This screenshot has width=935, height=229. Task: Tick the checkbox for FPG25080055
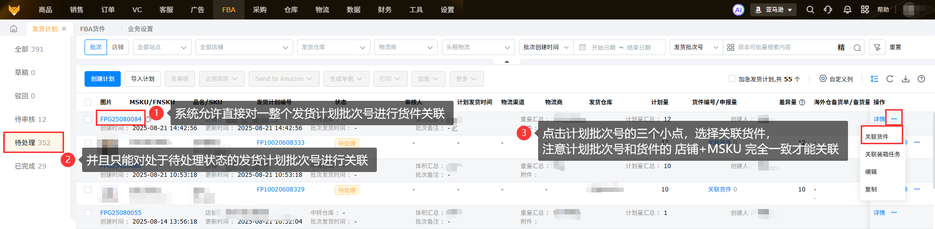88,213
